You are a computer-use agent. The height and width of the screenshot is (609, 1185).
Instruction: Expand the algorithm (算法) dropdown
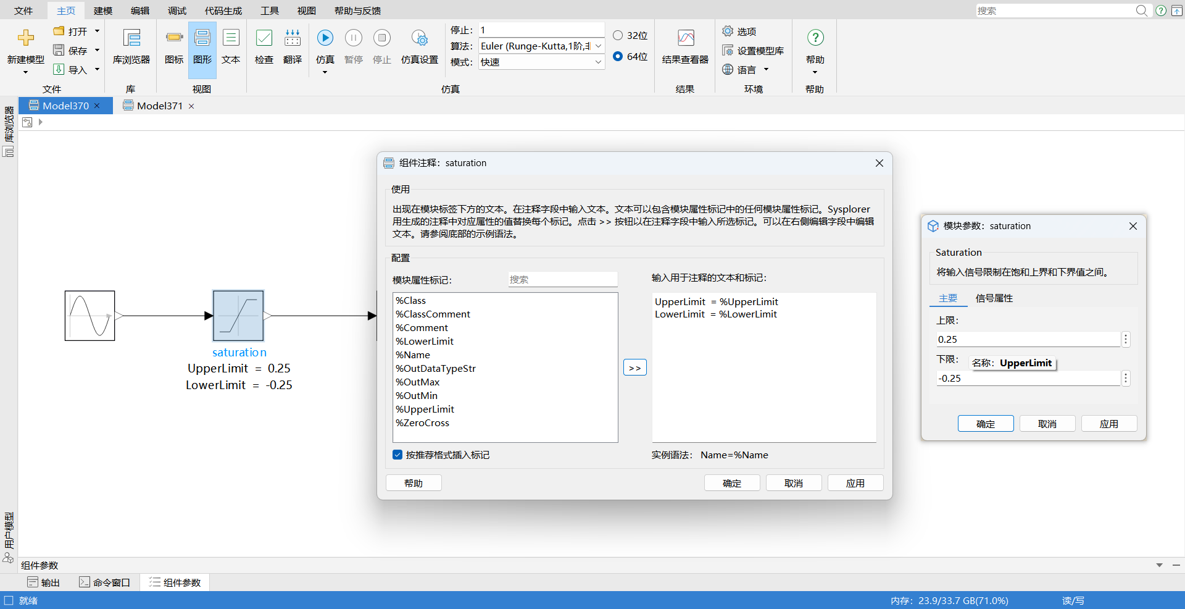pos(597,46)
